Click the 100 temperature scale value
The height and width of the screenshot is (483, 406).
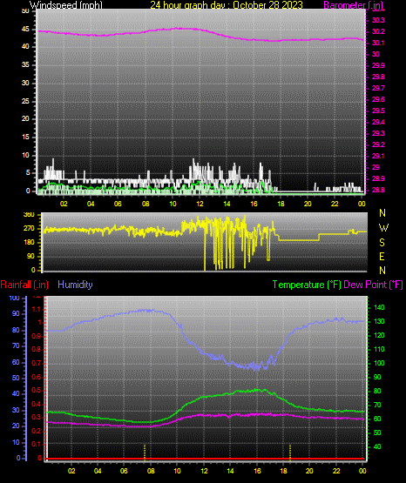click(x=379, y=363)
